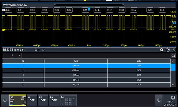The height and width of the screenshot is (107, 178).
Task: Click left zoom range handle above waveform
Action: click(x=55, y=5)
